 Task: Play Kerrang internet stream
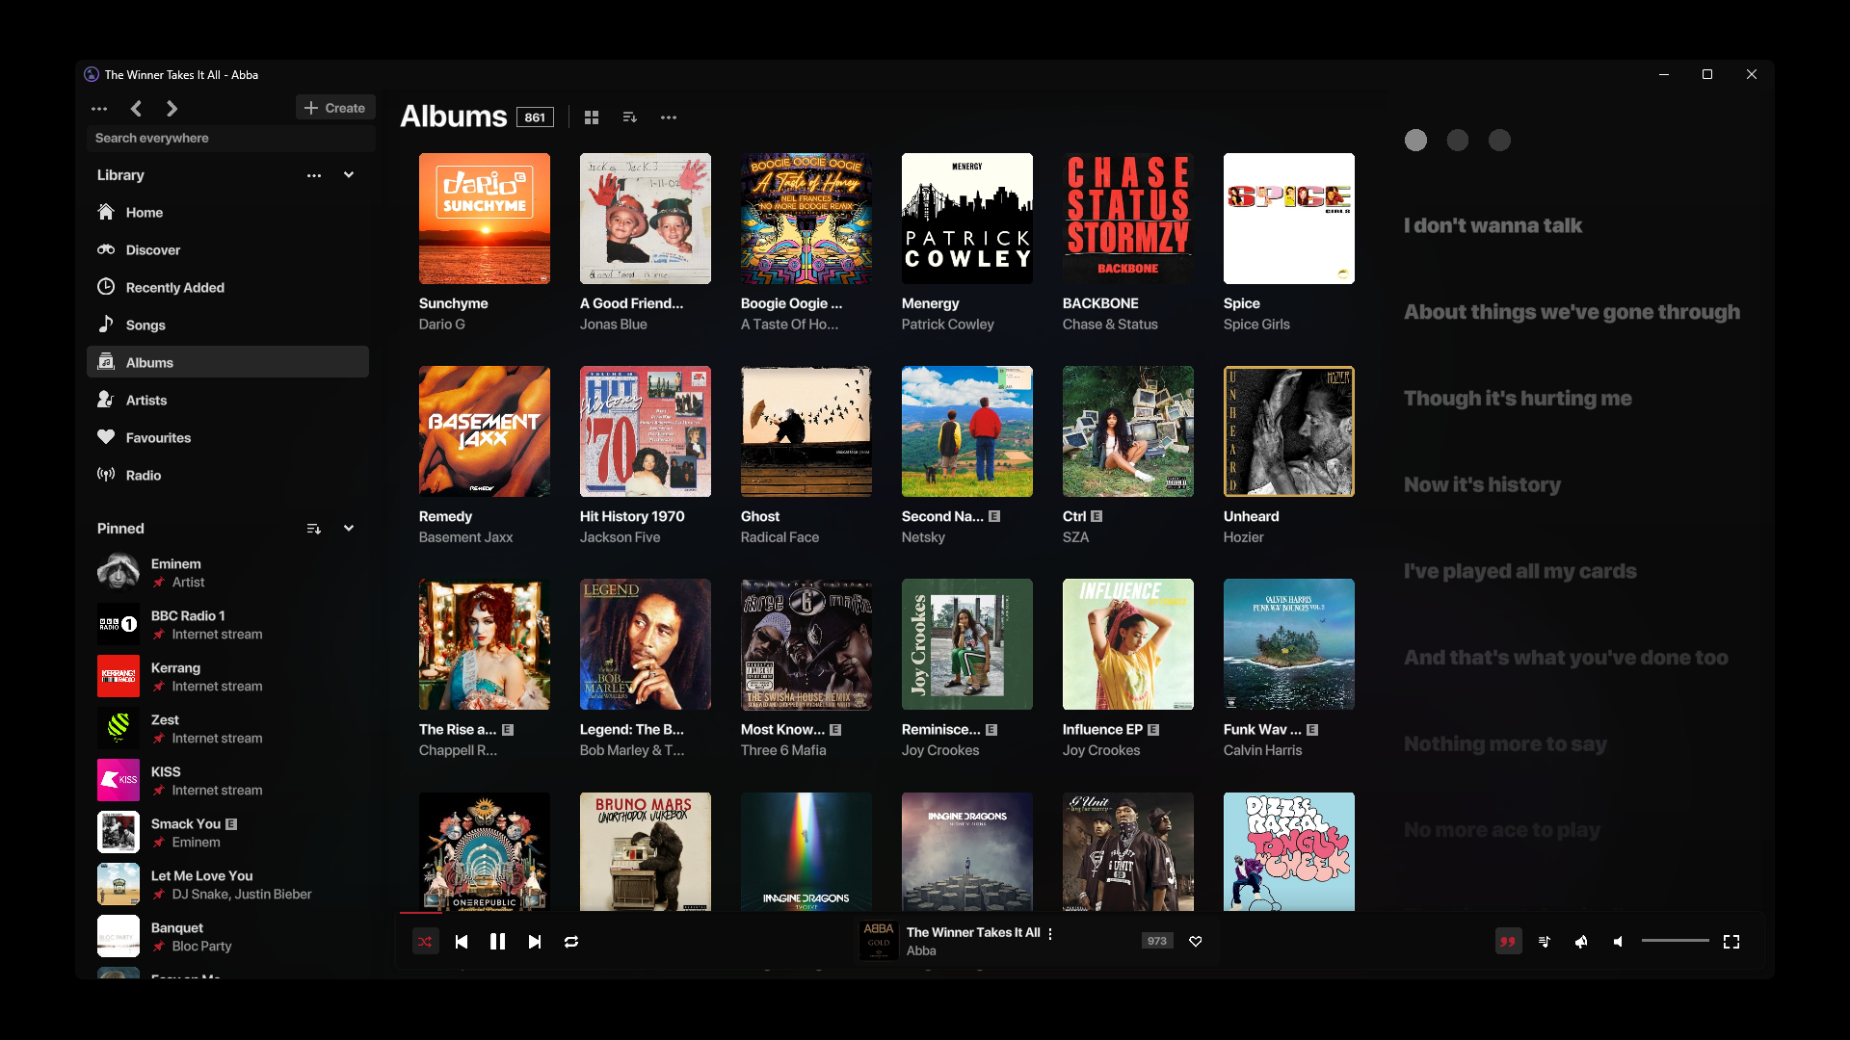tap(227, 676)
